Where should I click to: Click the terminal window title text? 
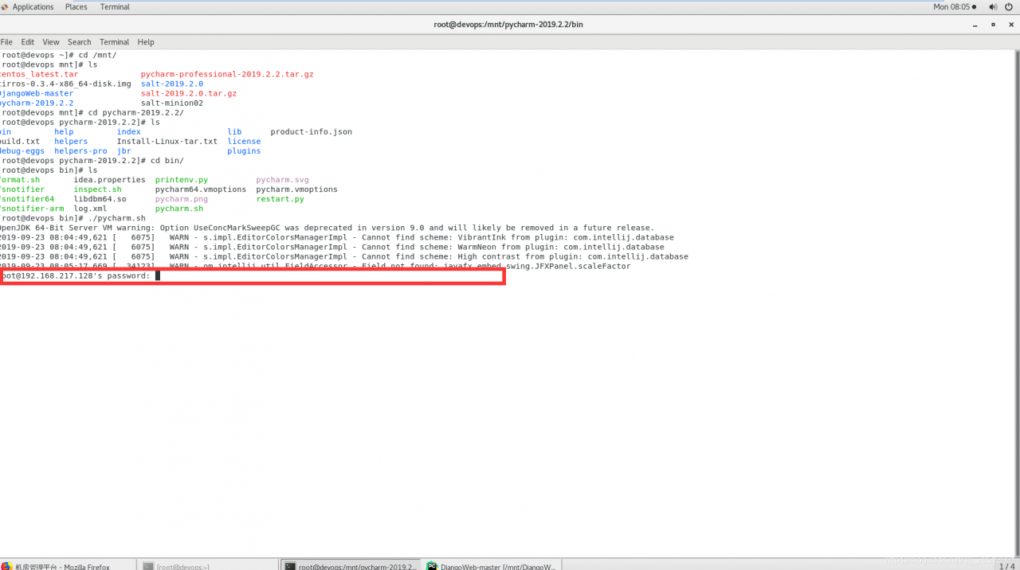pyautogui.click(x=508, y=25)
